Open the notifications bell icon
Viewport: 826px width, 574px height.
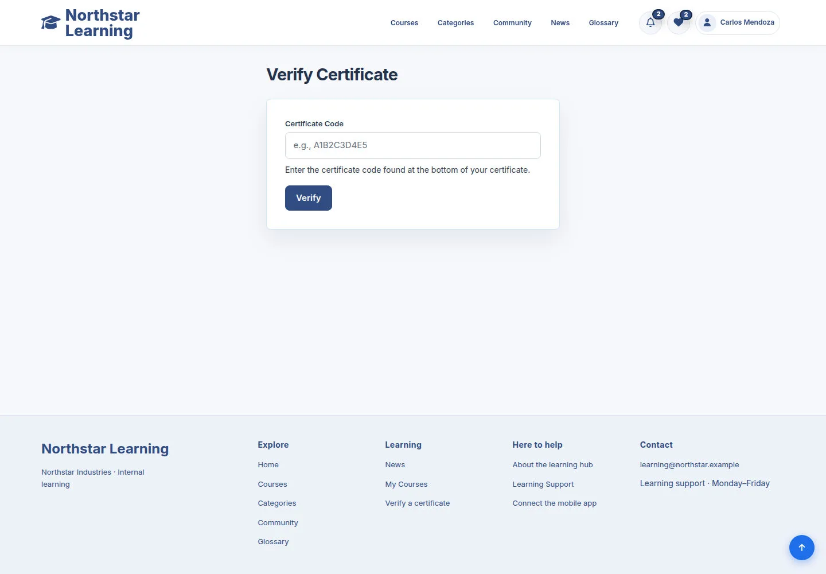(x=650, y=23)
